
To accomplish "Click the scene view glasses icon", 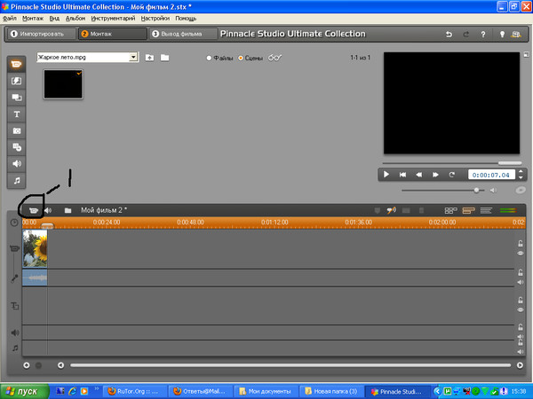I will 275,58.
